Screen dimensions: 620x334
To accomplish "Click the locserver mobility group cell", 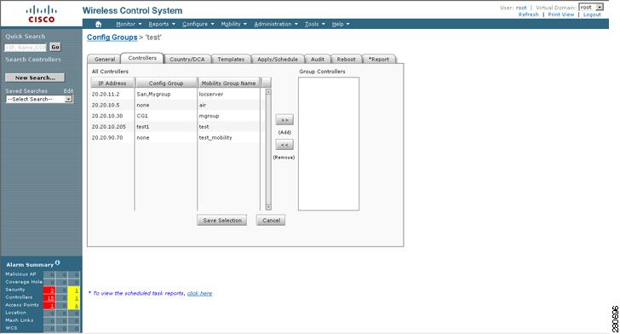I will click(x=210, y=95).
